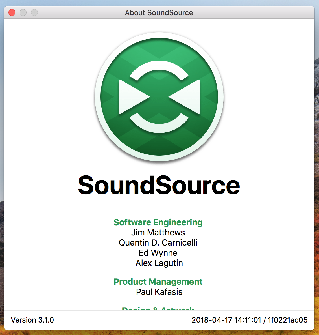Viewport: 319px width, 335px height.
Task: Click the name Quentin D. Carnicelli
Action: (x=158, y=243)
